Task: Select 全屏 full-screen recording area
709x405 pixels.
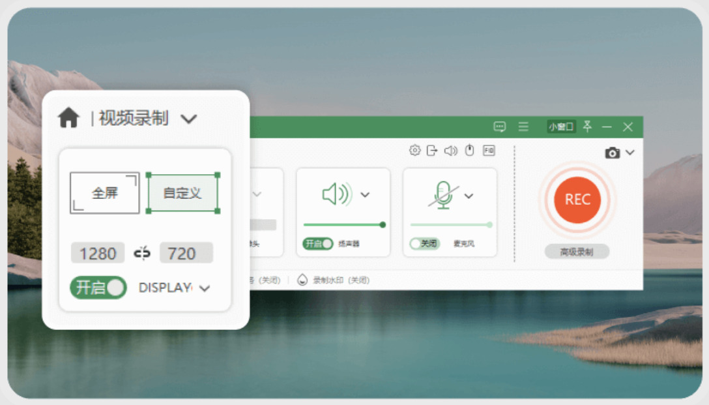Action: point(104,193)
